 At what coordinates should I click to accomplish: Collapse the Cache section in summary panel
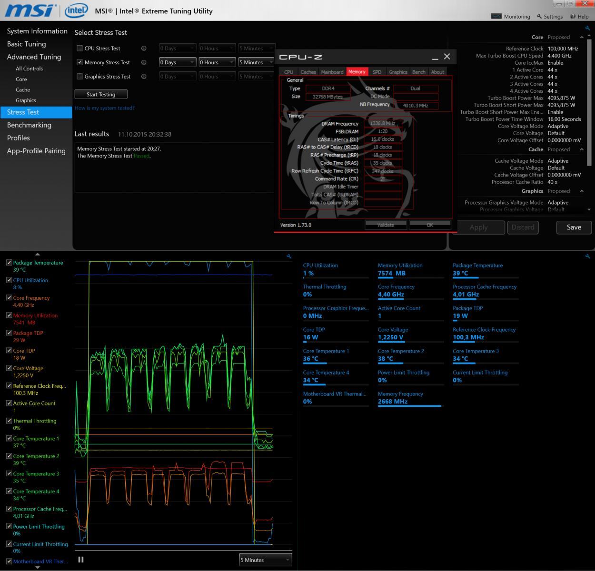582,149
